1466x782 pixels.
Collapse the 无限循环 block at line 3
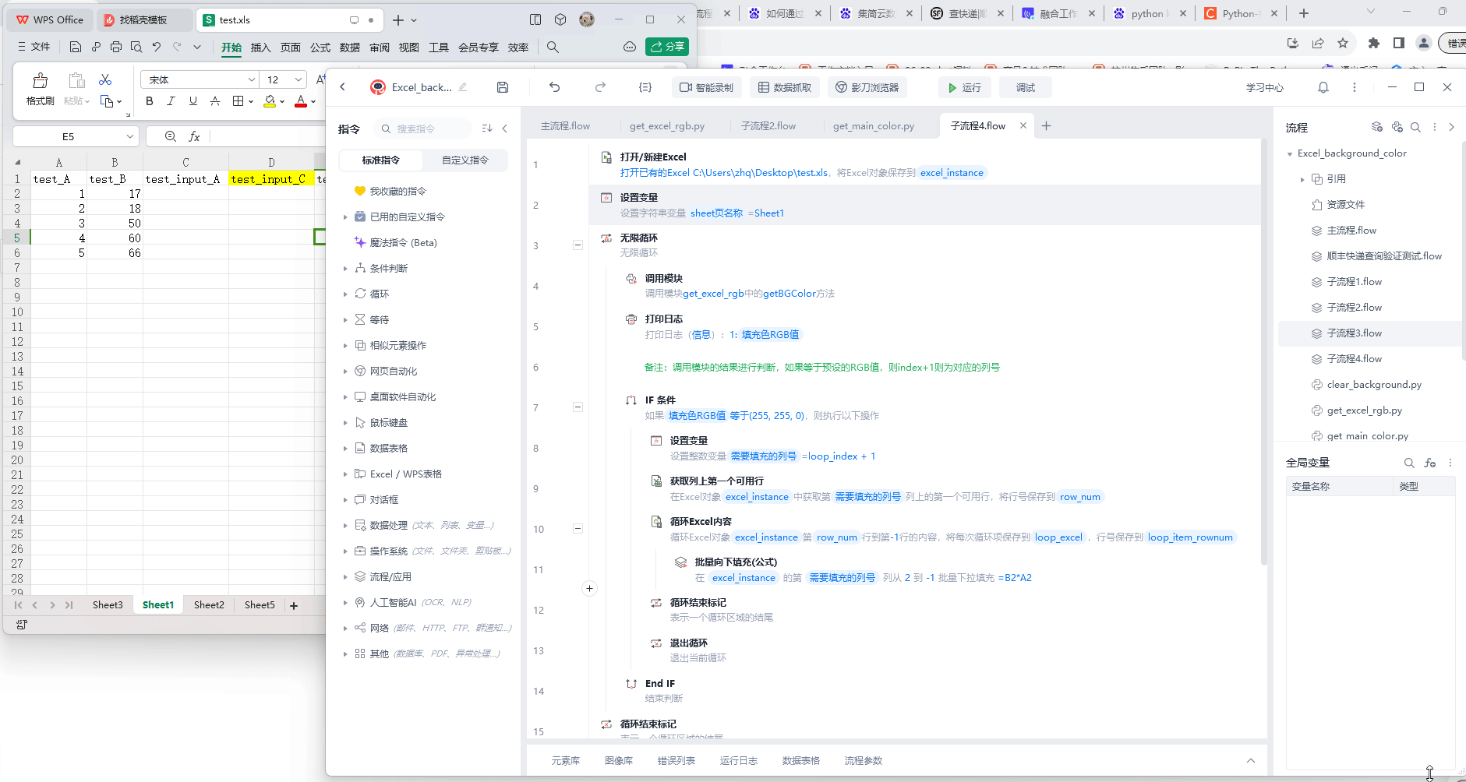(x=578, y=245)
